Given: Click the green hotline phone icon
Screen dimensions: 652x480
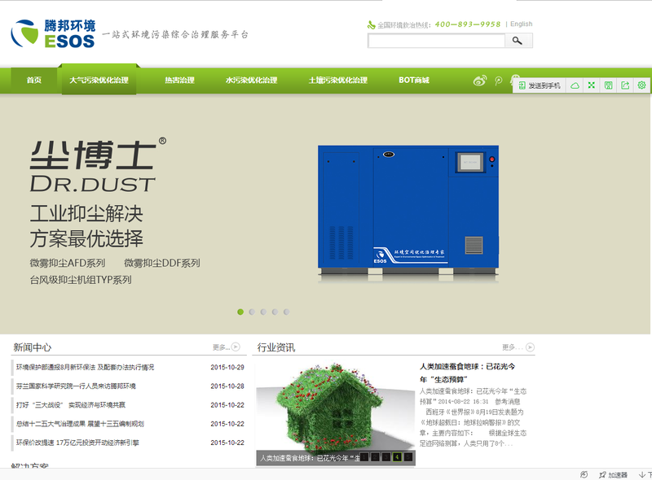Looking at the screenshot, I should click(372, 25).
